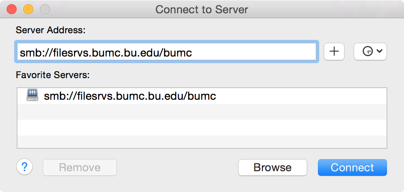The height and width of the screenshot is (192, 404).
Task: Close the Connect to Server window
Action: (12, 10)
